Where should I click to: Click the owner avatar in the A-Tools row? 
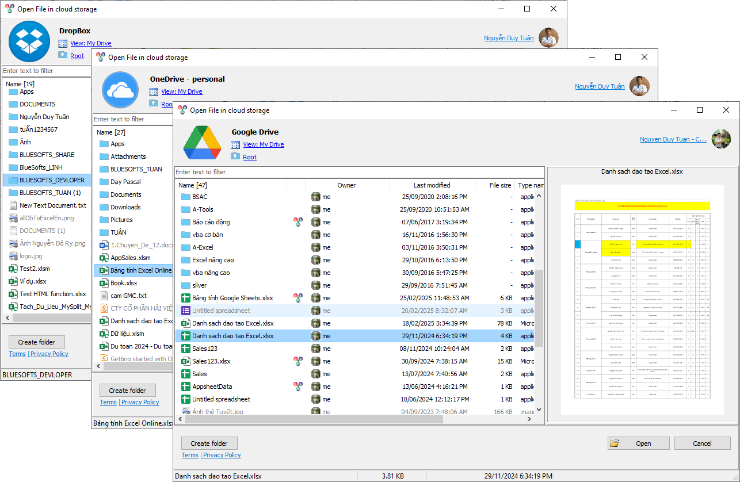315,209
